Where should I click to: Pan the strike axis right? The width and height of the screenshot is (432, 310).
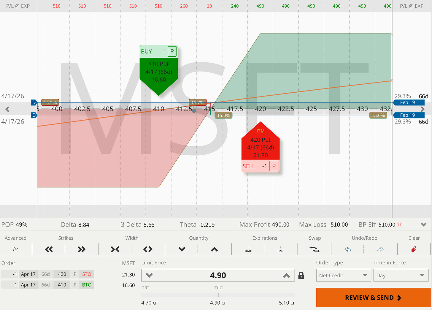[423, 109]
